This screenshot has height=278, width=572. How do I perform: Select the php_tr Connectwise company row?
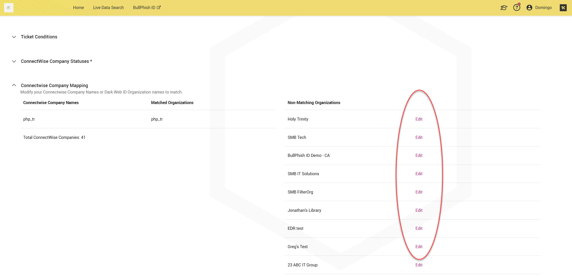coord(29,119)
